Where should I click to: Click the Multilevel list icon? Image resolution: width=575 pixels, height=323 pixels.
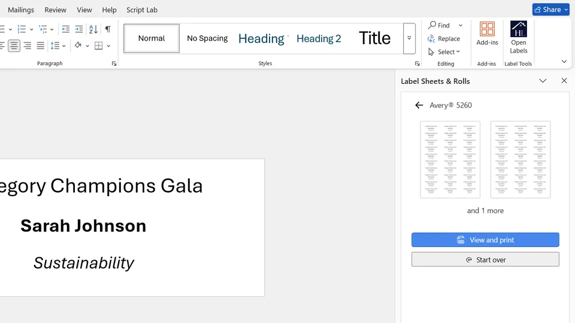[x=43, y=29]
